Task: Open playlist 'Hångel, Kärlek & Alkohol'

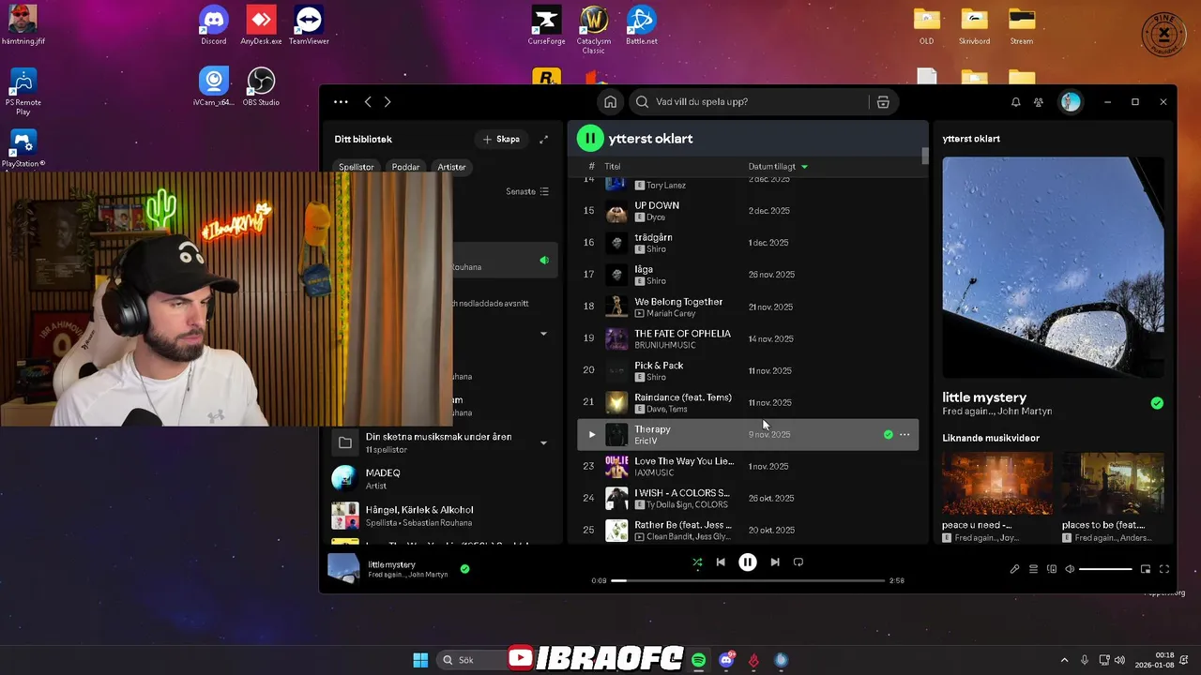Action: pyautogui.click(x=442, y=516)
